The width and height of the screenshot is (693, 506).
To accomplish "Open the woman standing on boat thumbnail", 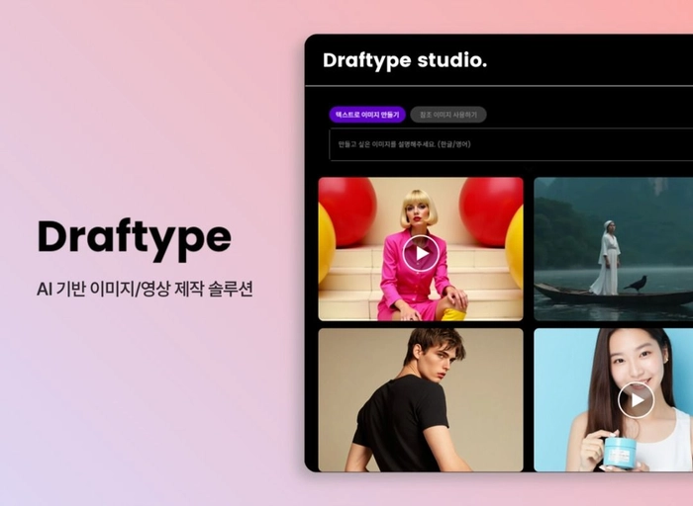I will click(x=613, y=249).
